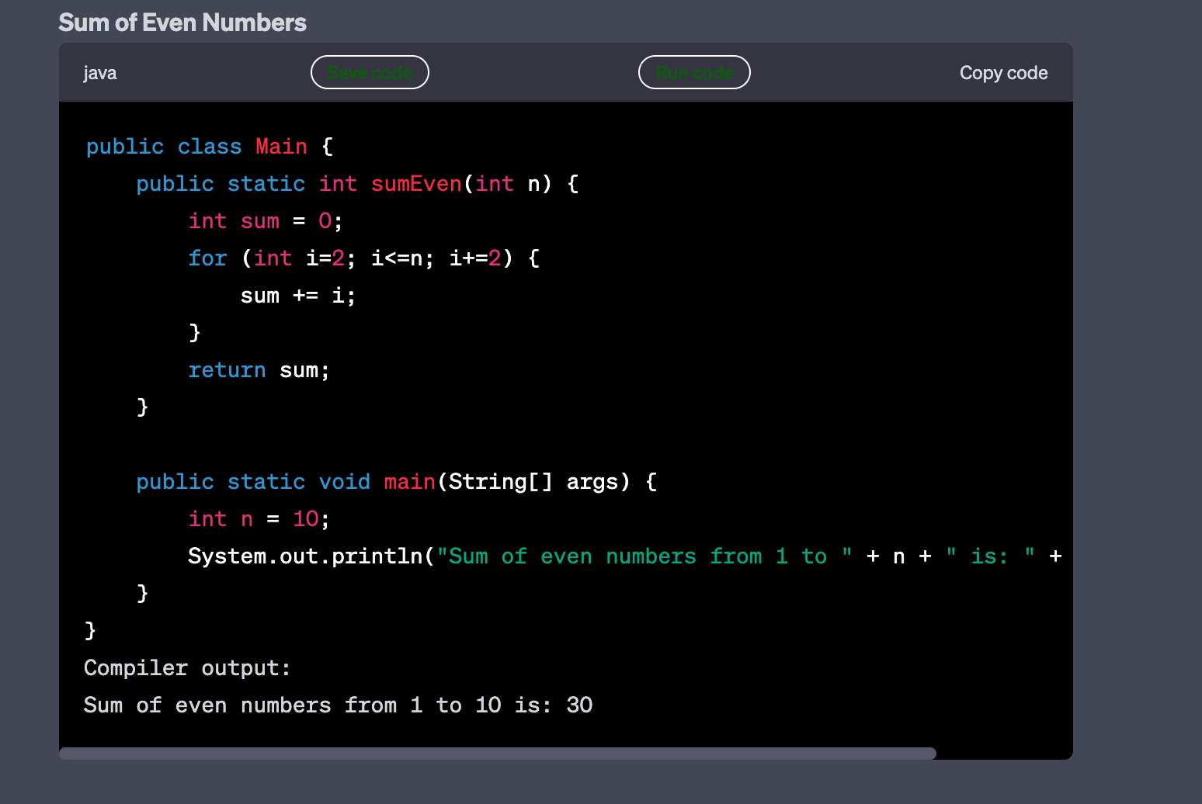Select the closing brace of Main class

click(x=89, y=630)
